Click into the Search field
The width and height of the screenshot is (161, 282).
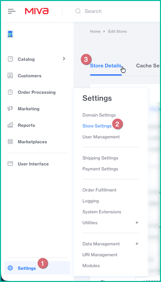tap(93, 11)
